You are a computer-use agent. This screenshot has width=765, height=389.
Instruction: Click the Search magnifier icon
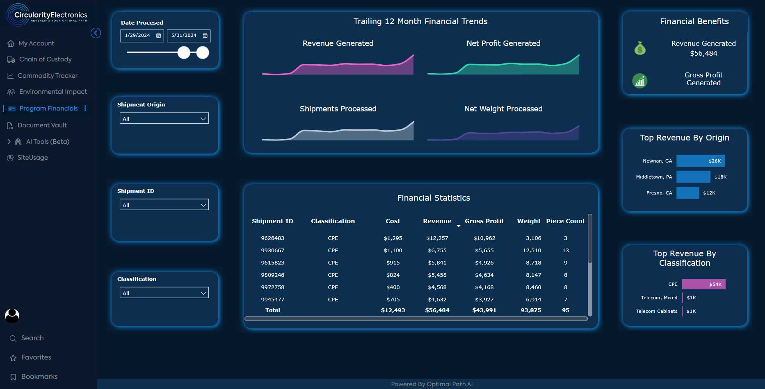click(13, 339)
